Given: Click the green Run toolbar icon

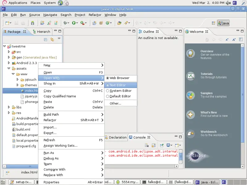Looking at the screenshot, I should click(73, 23).
